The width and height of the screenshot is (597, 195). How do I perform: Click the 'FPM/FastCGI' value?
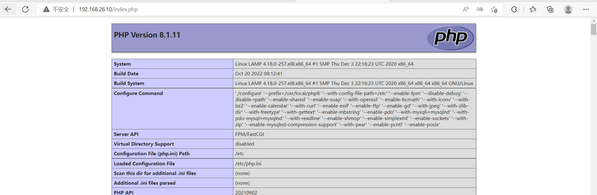click(250, 134)
